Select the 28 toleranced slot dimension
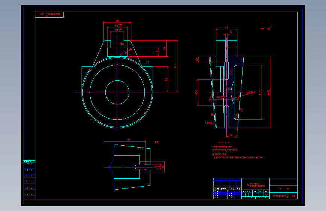Viewport: 326px width, 211px height. pos(118,30)
